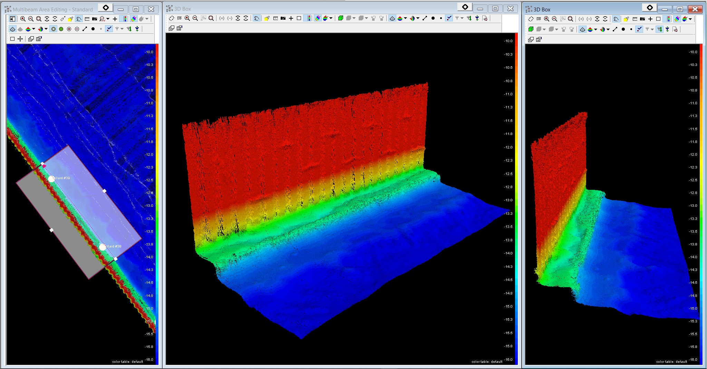The height and width of the screenshot is (369, 707).
Task: Click the diamond button in Multibeam title bar
Action: [106, 8]
